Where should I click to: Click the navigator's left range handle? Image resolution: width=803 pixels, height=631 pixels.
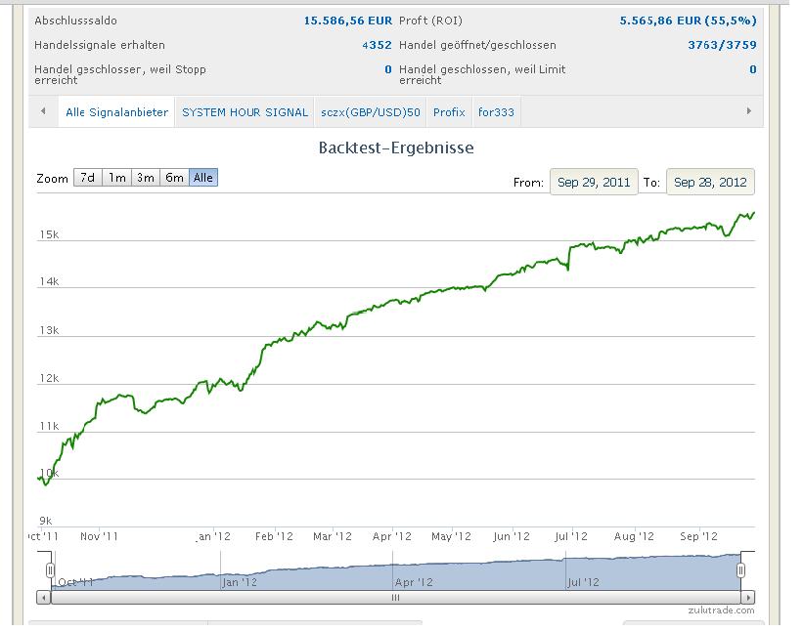pyautogui.click(x=50, y=570)
